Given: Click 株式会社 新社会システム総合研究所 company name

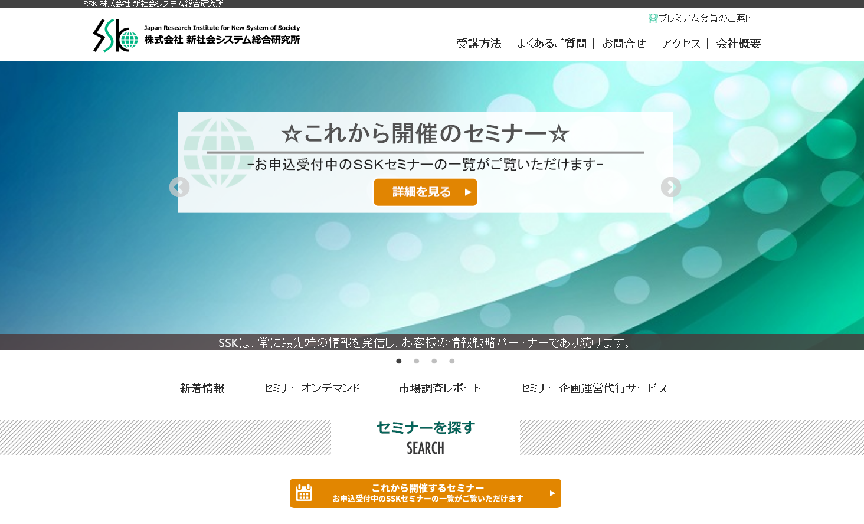Looking at the screenshot, I should click(x=222, y=40).
